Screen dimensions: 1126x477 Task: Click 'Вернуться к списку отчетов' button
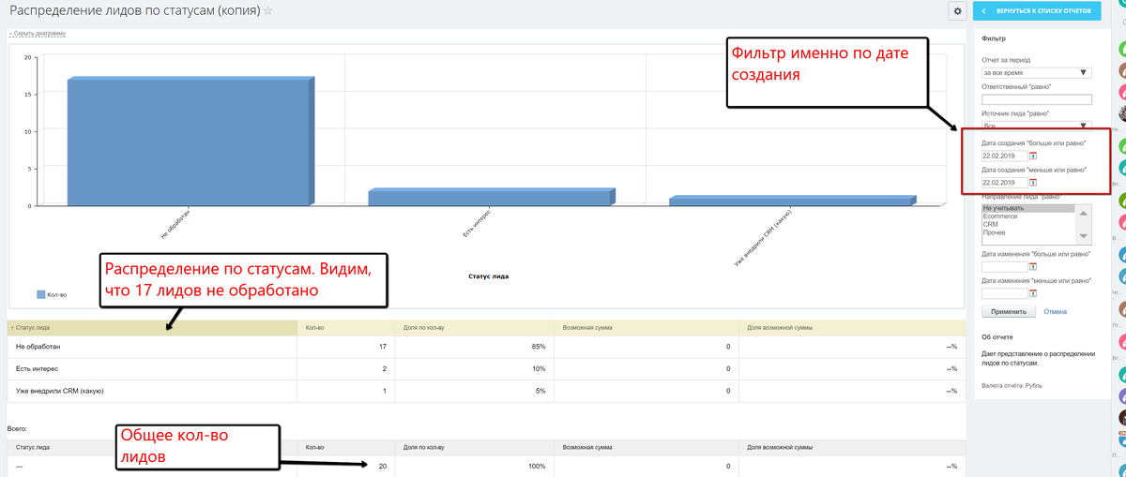coord(1037,10)
